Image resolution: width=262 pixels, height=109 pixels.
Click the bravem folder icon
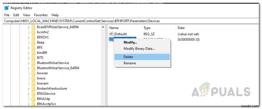[x=34, y=83]
